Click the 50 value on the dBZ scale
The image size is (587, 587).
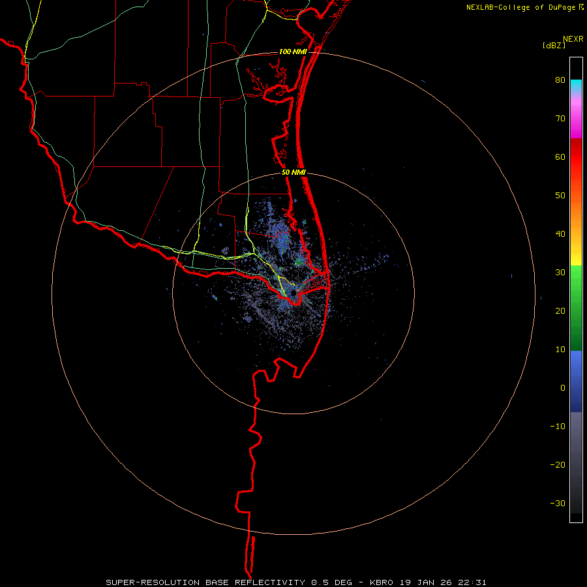(x=560, y=196)
